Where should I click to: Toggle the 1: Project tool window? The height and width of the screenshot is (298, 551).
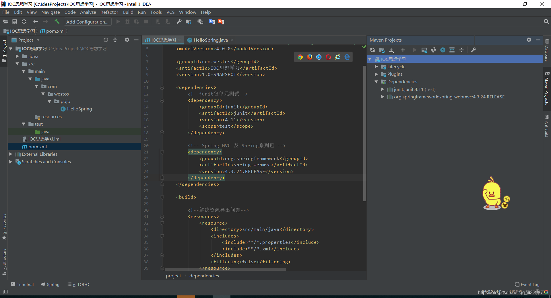click(4, 51)
